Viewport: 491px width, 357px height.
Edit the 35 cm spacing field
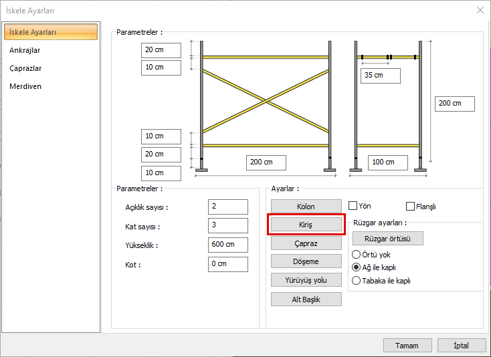[x=381, y=76]
